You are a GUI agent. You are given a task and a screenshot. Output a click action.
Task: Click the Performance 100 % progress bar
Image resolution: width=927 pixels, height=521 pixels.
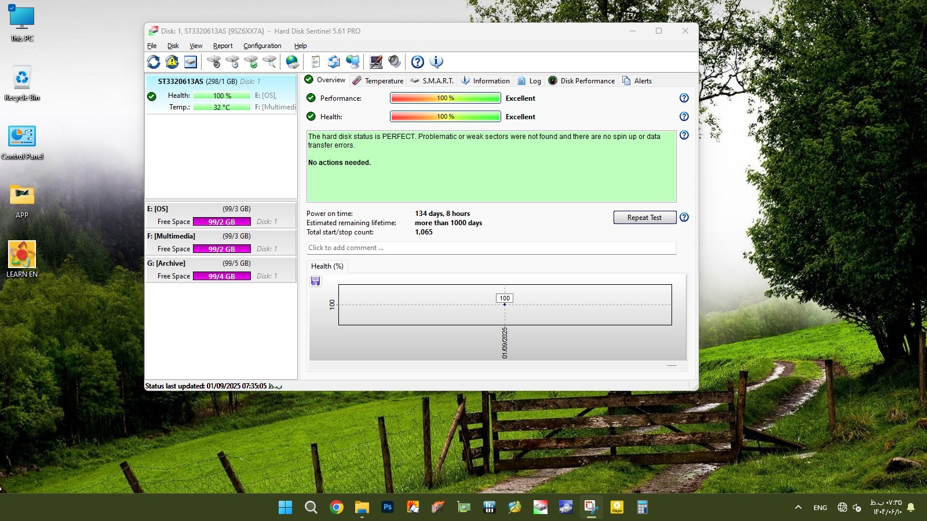446,98
